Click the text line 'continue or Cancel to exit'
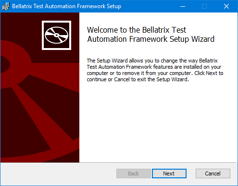Screen dimensions: 238x186 138,79
